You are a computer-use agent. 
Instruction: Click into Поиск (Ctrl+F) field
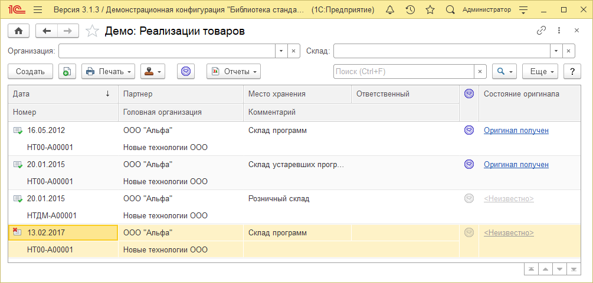[404, 71]
